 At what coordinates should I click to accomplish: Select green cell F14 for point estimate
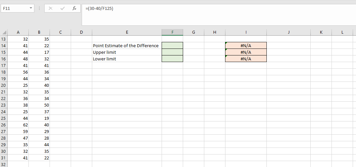click(x=172, y=46)
